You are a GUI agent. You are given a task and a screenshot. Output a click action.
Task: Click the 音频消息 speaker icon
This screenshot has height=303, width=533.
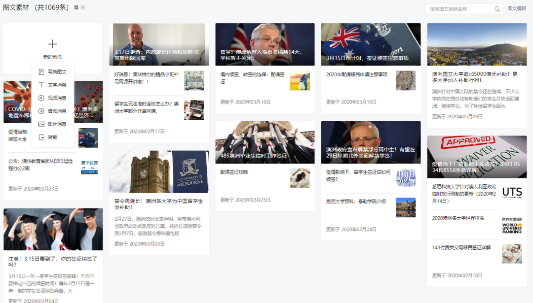pos(41,111)
